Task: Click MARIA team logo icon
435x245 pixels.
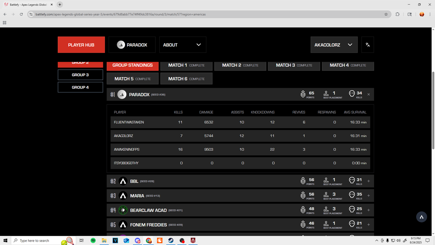Action: click(123, 196)
